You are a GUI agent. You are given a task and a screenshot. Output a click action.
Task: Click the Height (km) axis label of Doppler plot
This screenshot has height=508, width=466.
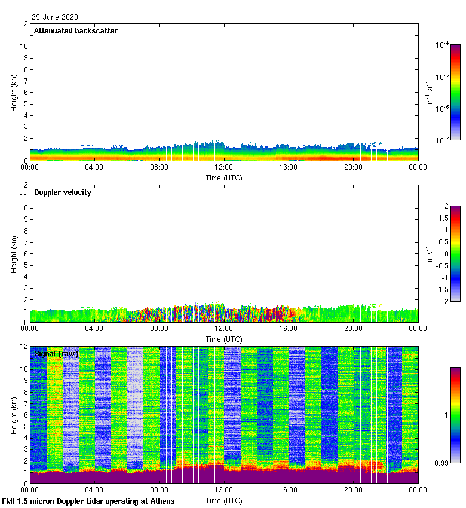14,253
